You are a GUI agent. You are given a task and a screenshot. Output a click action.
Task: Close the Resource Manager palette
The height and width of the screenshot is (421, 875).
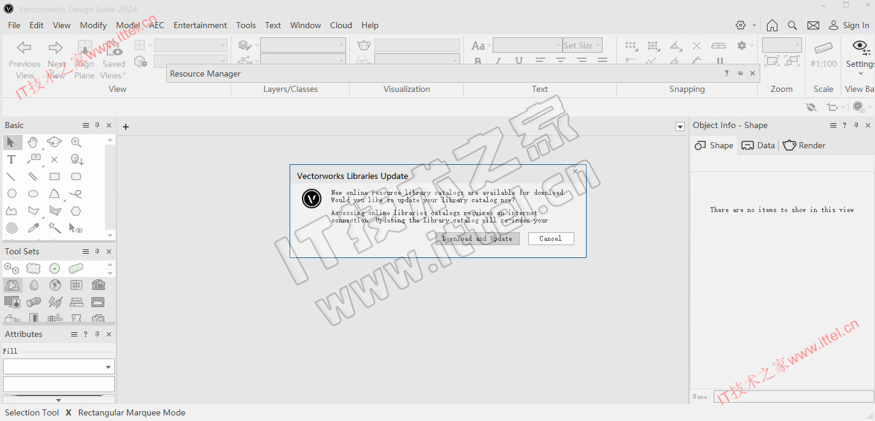point(753,74)
